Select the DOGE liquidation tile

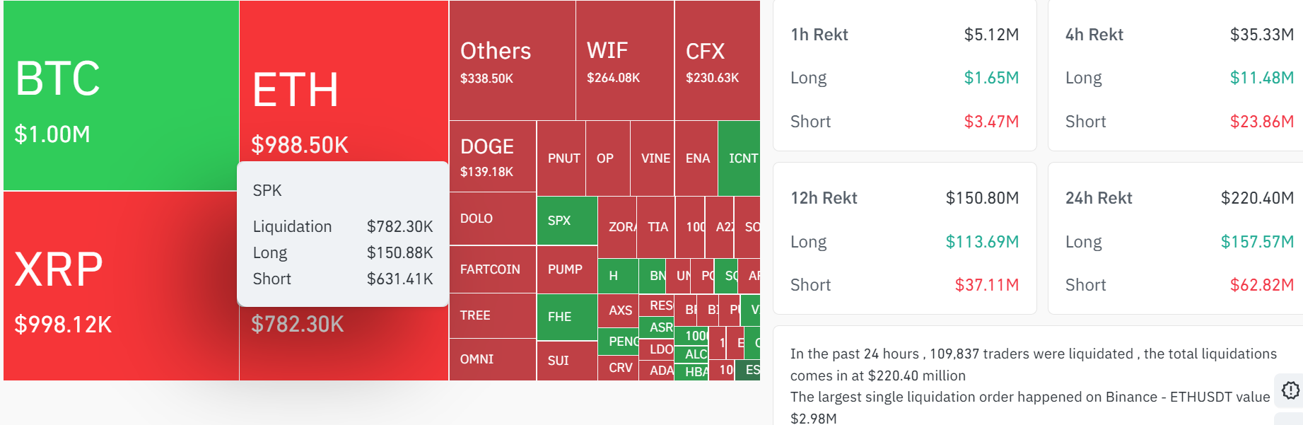click(493, 156)
